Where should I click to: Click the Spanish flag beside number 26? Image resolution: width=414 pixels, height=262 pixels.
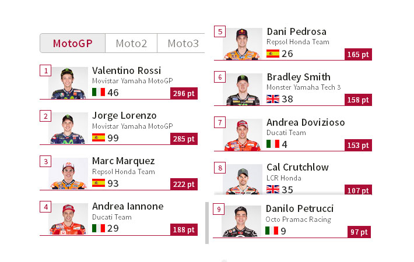pyautogui.click(x=273, y=54)
